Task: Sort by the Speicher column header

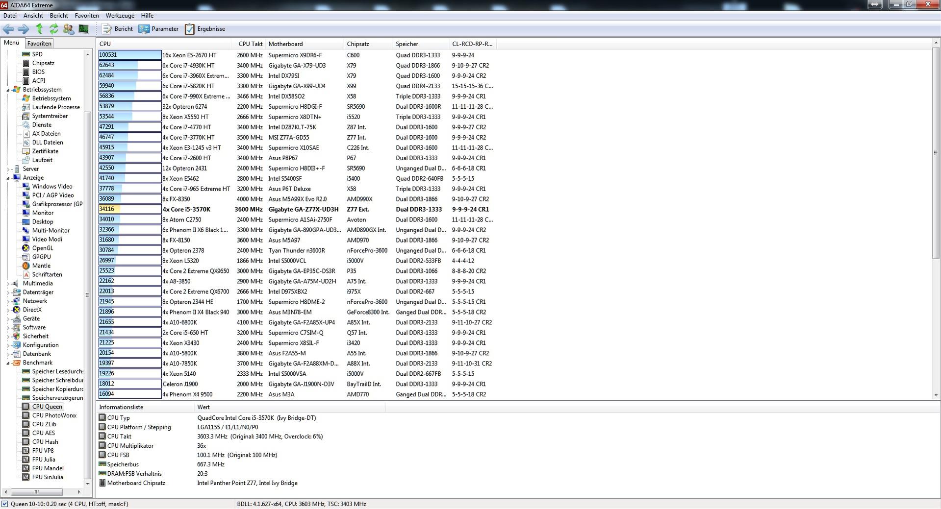Action: tap(421, 44)
